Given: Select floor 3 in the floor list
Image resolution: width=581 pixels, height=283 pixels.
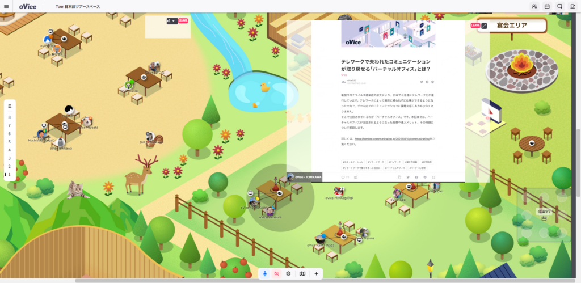Looking at the screenshot, I should coord(10,158).
